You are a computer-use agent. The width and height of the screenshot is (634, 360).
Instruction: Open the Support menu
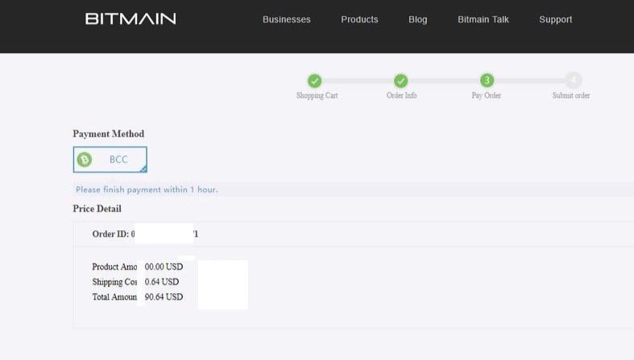click(556, 19)
